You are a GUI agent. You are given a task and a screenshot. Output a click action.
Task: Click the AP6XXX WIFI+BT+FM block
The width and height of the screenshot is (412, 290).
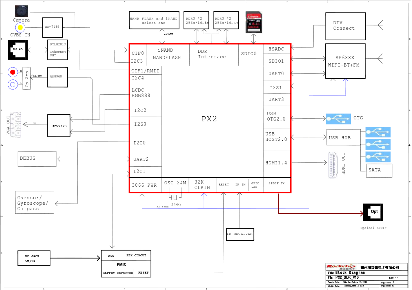(x=345, y=61)
